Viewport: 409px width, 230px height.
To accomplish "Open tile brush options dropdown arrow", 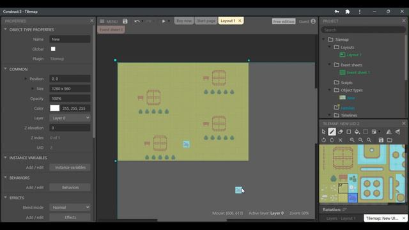I will [379, 132].
